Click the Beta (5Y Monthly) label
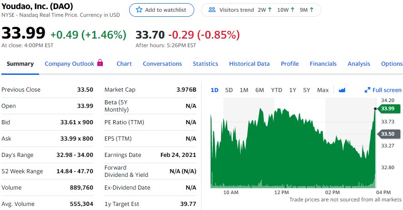The height and width of the screenshot is (210, 403). click(x=116, y=106)
